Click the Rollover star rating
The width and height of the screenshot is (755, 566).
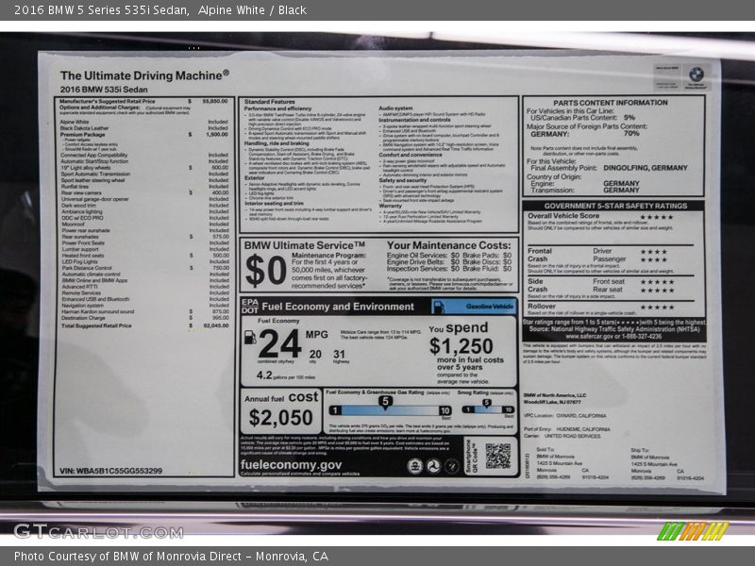656,307
